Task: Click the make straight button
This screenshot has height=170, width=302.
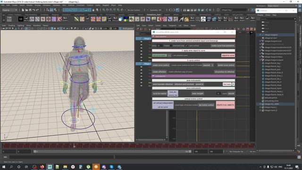Action: pos(197,93)
